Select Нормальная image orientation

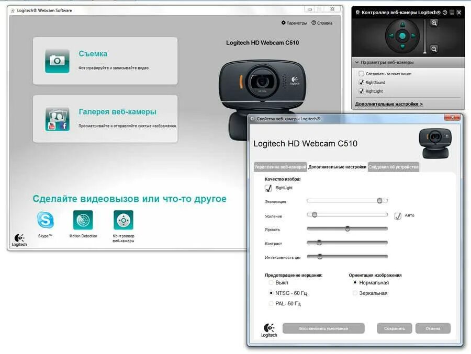pos(355,283)
